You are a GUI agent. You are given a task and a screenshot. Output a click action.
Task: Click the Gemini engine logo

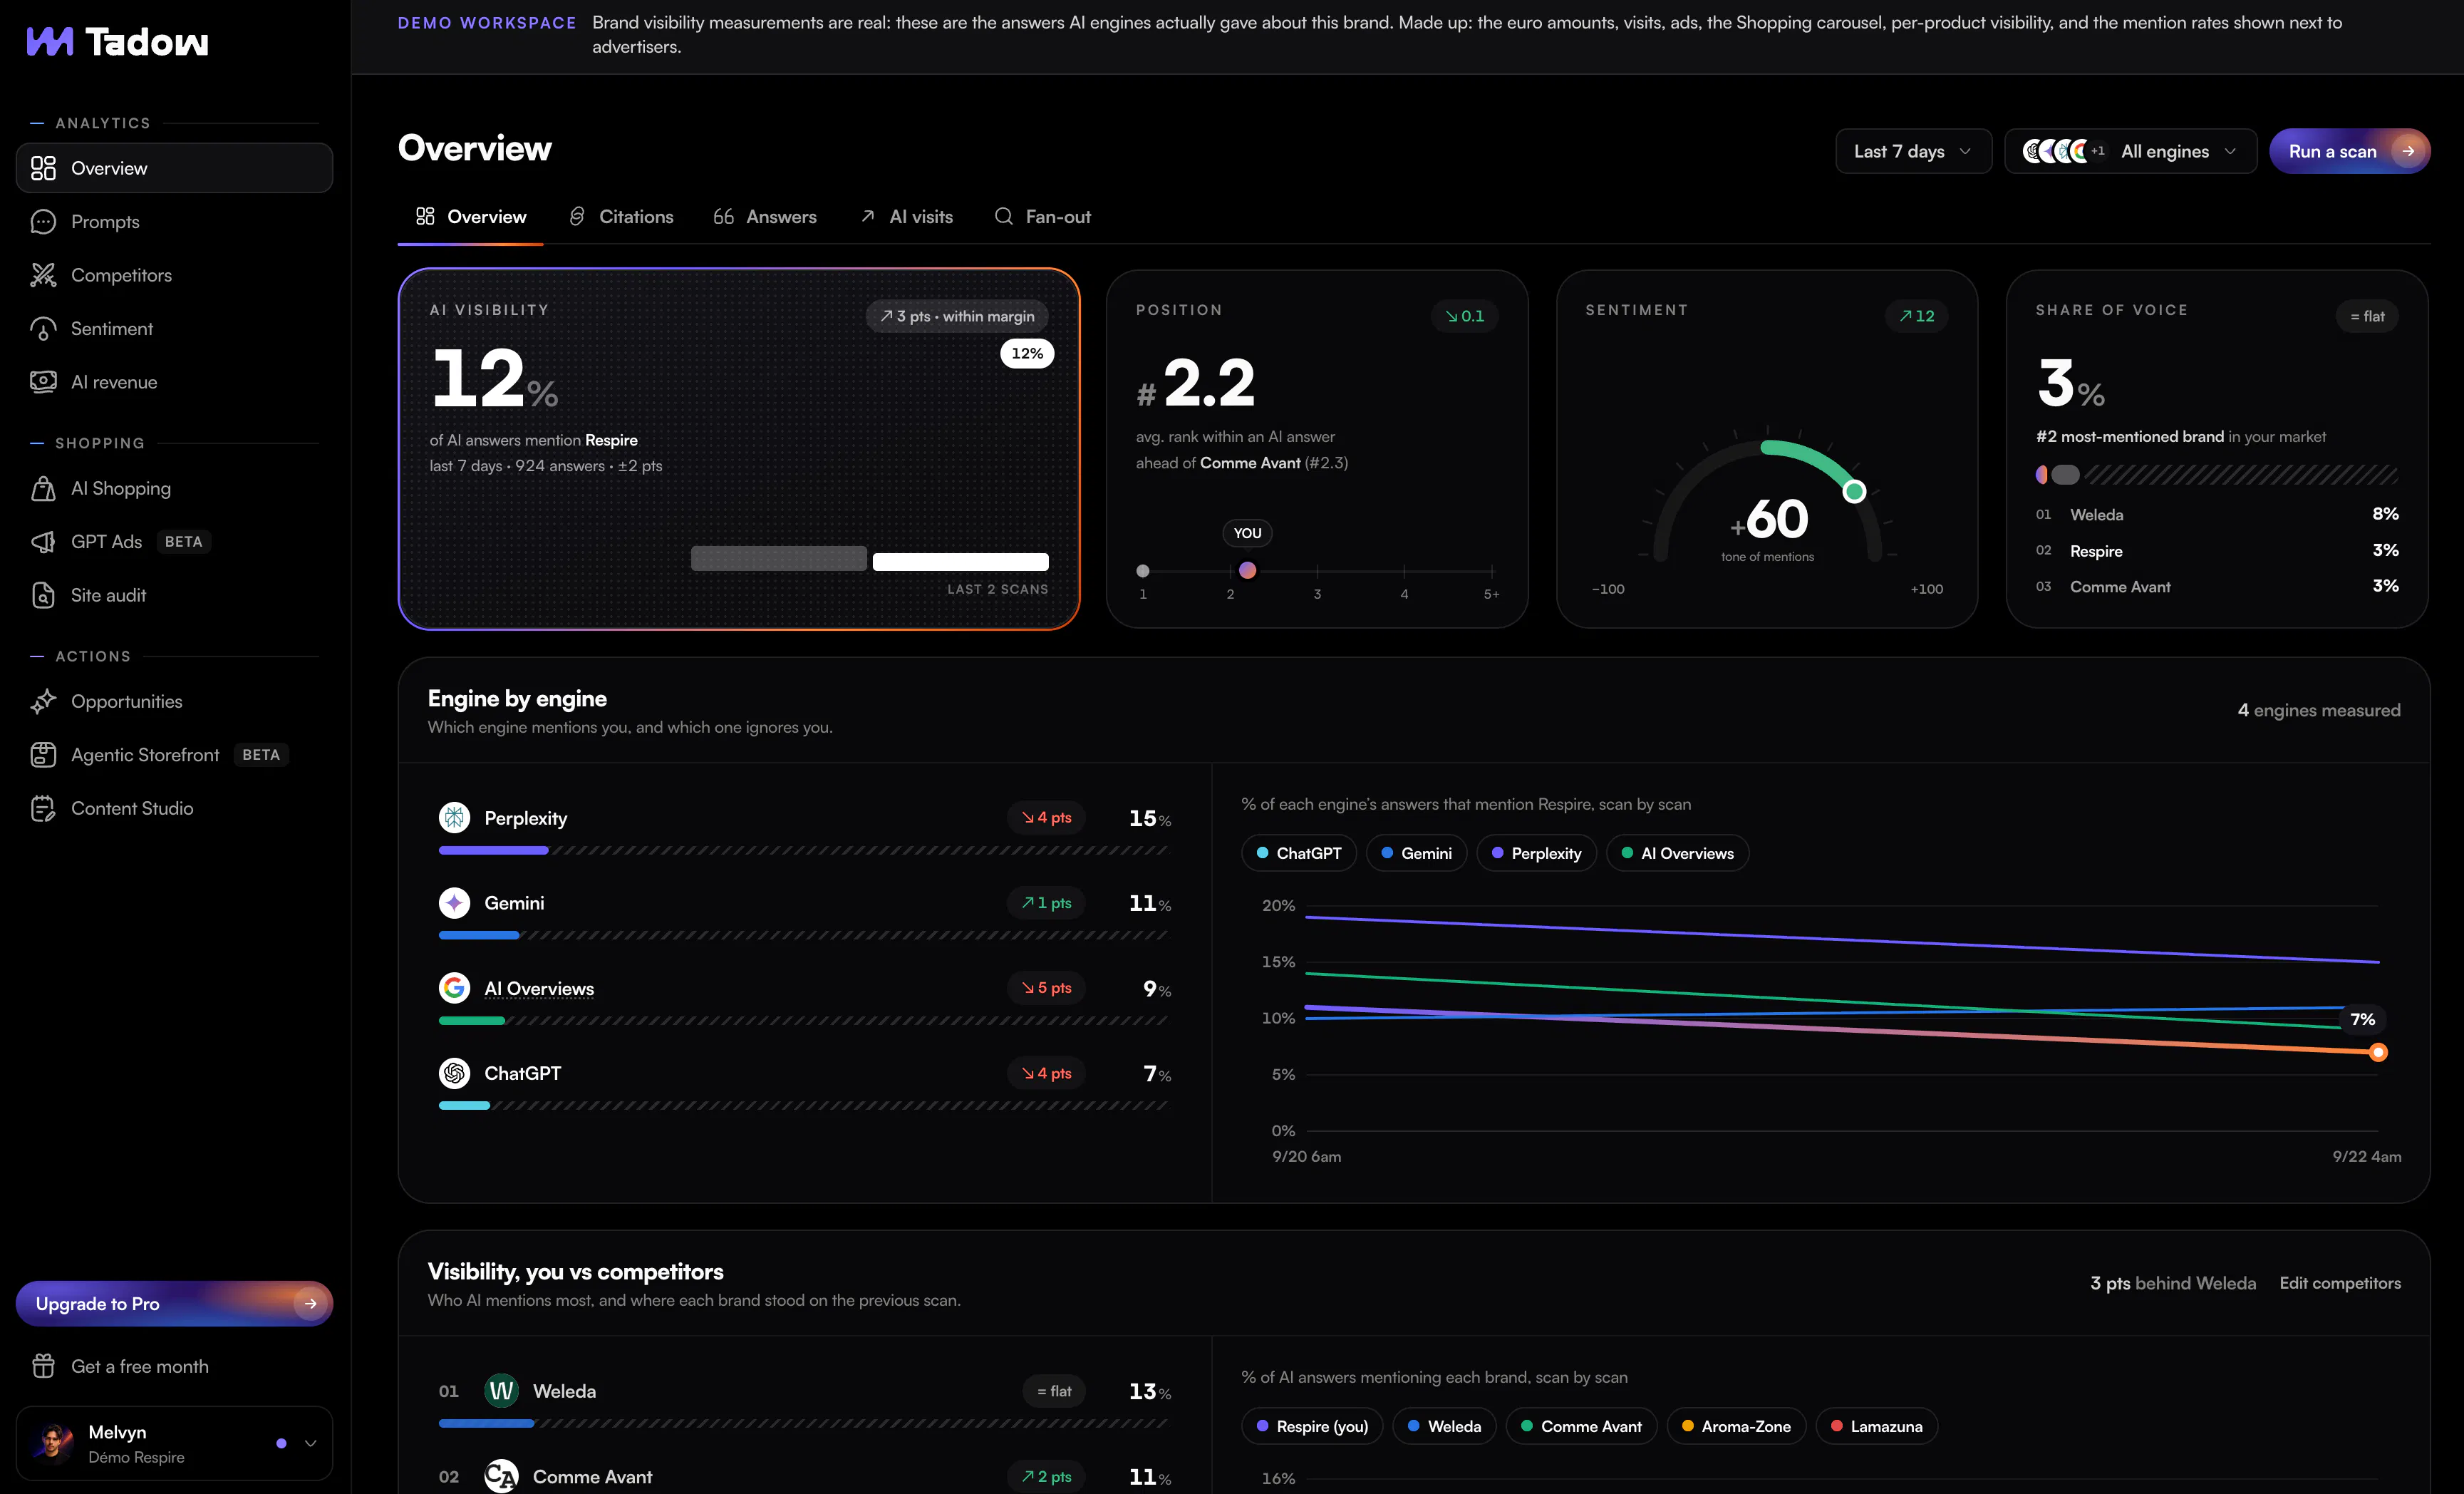454,903
